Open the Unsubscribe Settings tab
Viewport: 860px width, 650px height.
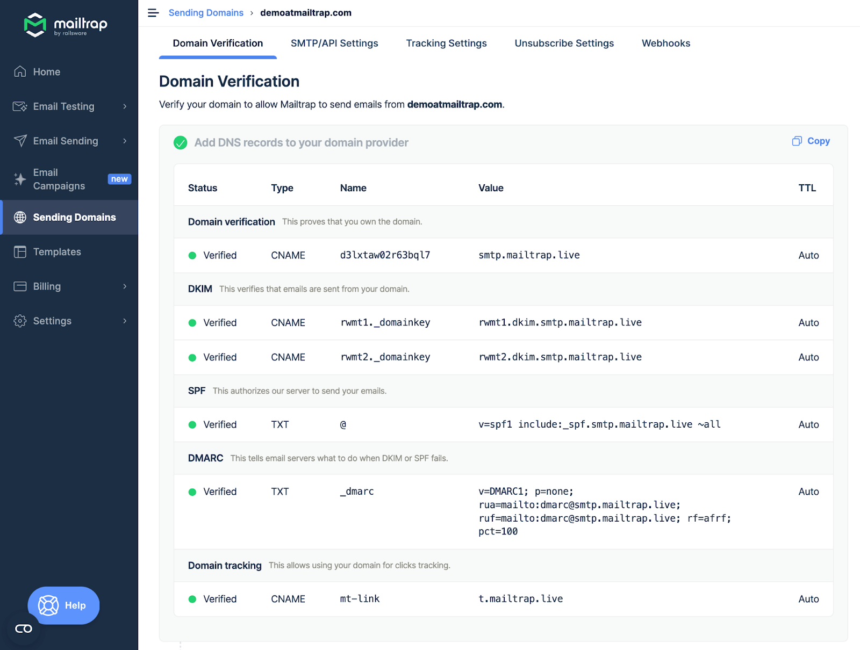point(564,44)
